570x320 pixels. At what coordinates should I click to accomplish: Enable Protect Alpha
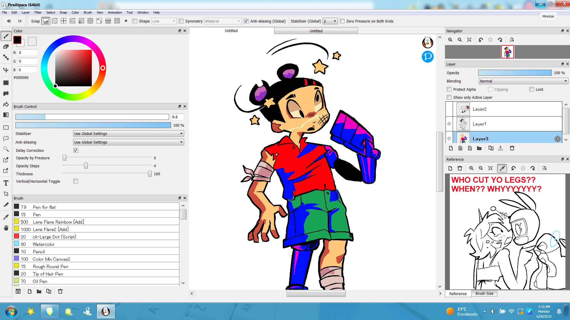[x=449, y=89]
